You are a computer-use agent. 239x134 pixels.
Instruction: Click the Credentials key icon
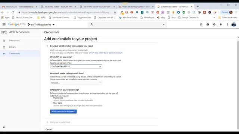[4, 54]
